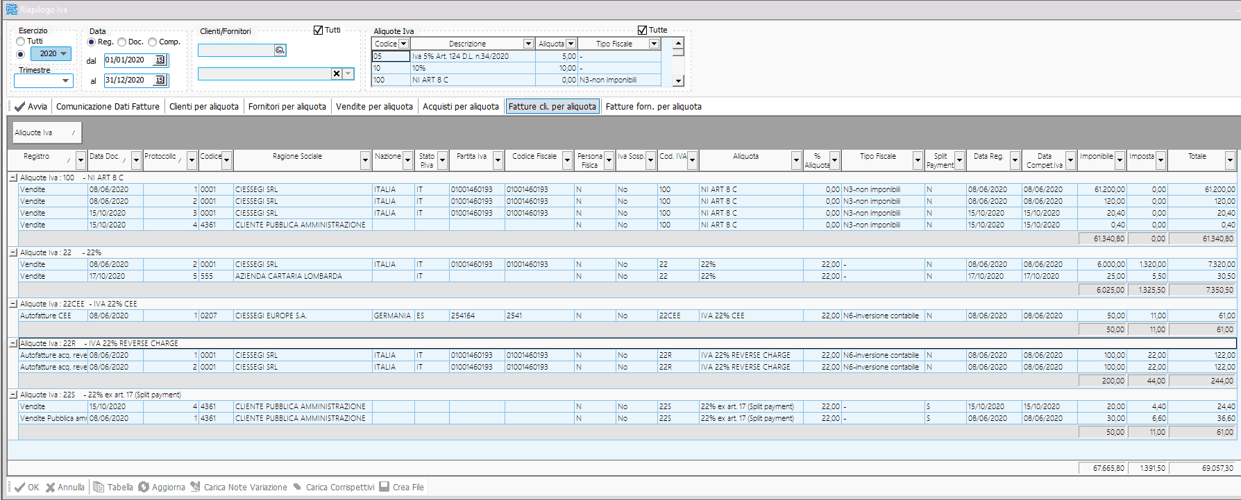Click the Aggiorna refresh icon
Viewport: 1241px width, 500px height.
[x=144, y=488]
